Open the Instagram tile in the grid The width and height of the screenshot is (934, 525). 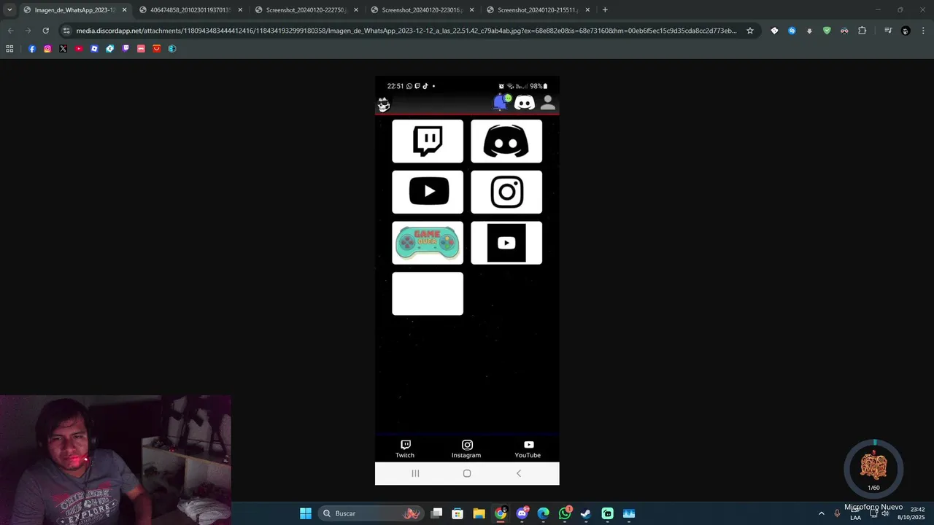click(x=506, y=192)
